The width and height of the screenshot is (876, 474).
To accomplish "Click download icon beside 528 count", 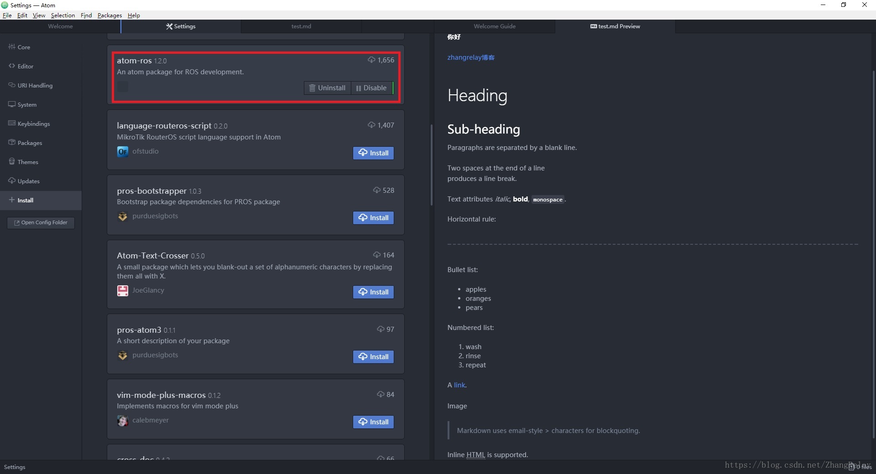I will (x=376, y=191).
